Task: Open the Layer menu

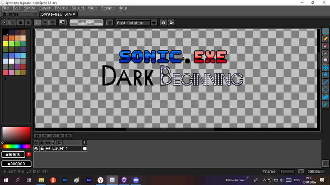Action: (45, 8)
